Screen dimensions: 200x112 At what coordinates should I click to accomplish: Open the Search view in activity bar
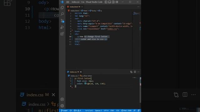point(62,14)
